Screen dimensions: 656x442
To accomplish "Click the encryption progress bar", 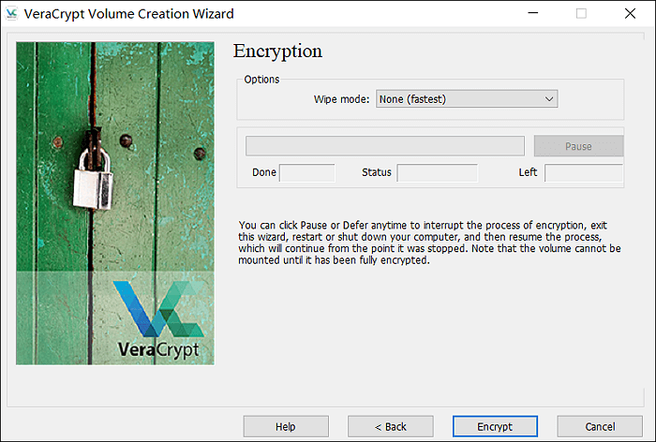I will click(x=384, y=146).
